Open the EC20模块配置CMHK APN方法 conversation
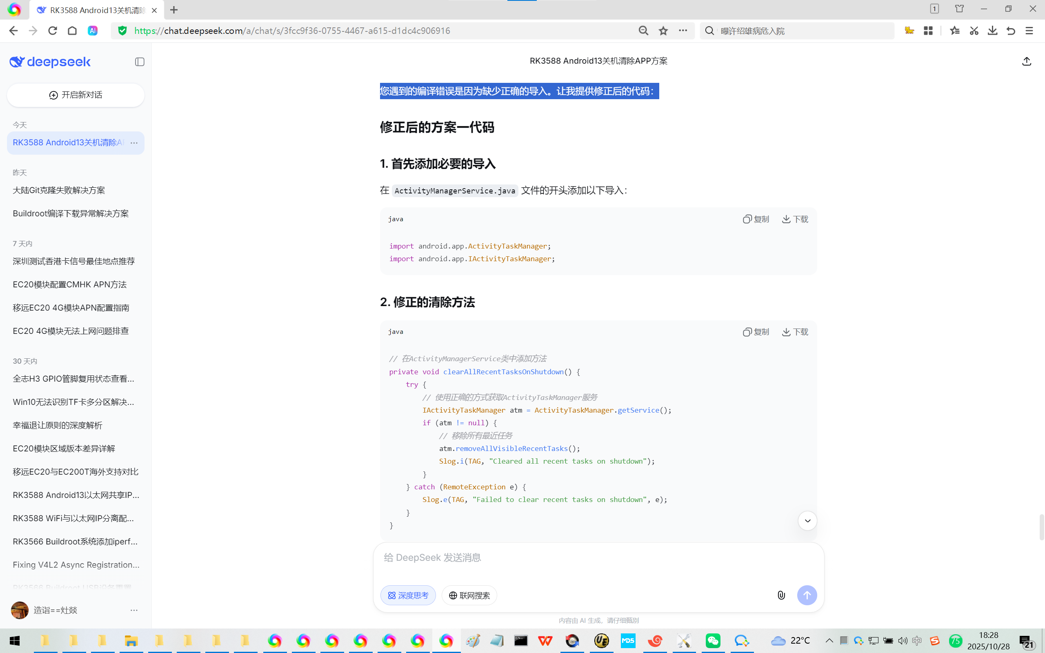Screen dimensions: 1045x653 (x=69, y=284)
